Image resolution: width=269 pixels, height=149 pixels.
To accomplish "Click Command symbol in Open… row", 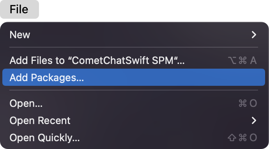I will [x=242, y=103].
